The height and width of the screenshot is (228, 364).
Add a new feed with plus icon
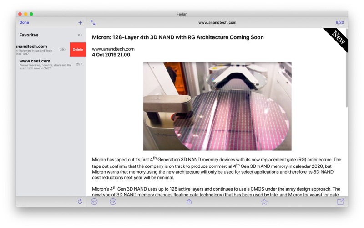pyautogui.click(x=80, y=22)
